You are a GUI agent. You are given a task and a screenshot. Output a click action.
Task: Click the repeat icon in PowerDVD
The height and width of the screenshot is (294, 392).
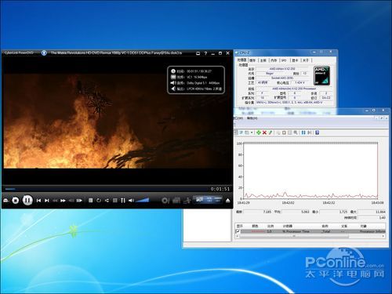tap(99, 201)
